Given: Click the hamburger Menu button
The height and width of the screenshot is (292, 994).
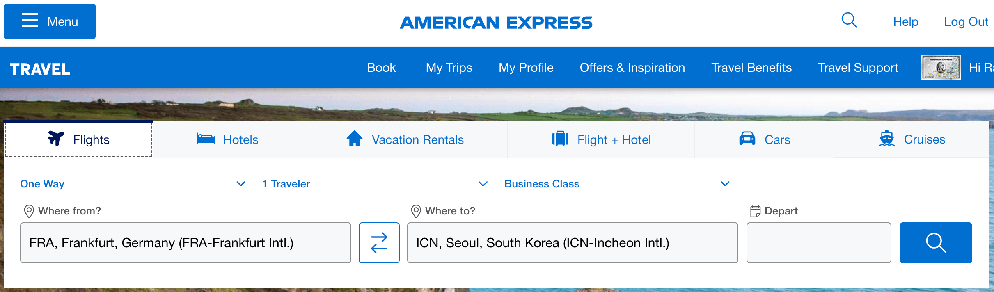Looking at the screenshot, I should pos(50,21).
